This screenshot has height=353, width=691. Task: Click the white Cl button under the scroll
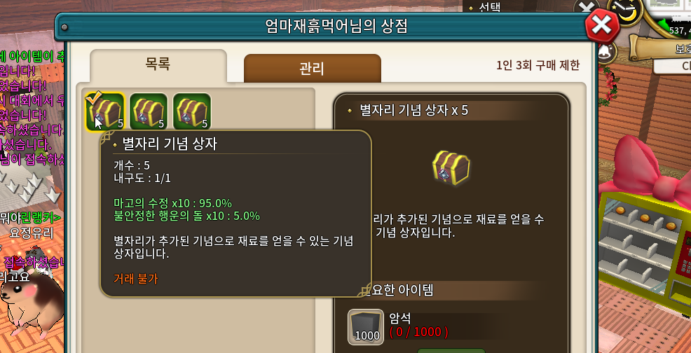(672, 66)
